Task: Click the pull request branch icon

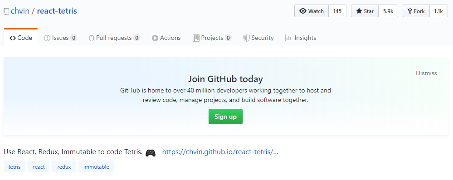Action: (91, 38)
